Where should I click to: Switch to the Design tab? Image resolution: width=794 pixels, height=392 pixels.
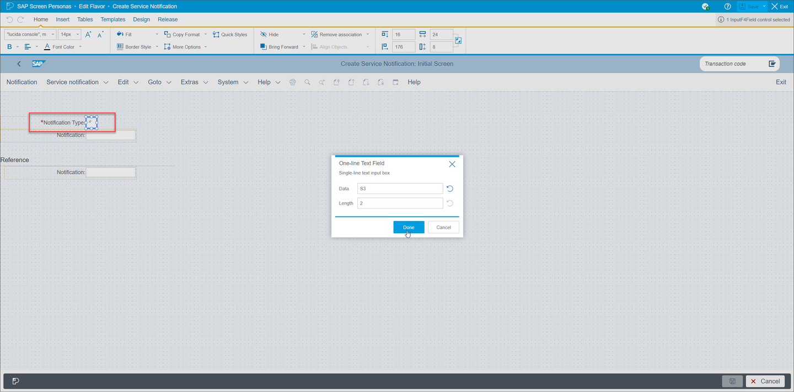(142, 19)
